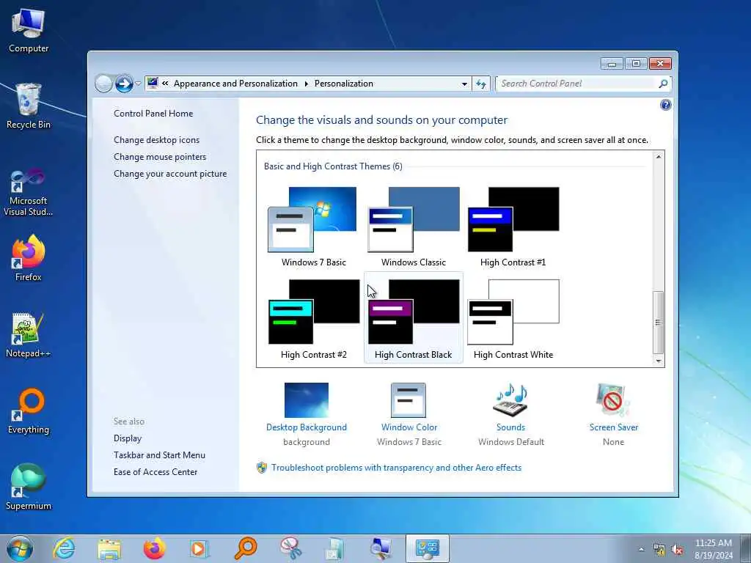Choose the High Contrast White theme

coord(513,319)
